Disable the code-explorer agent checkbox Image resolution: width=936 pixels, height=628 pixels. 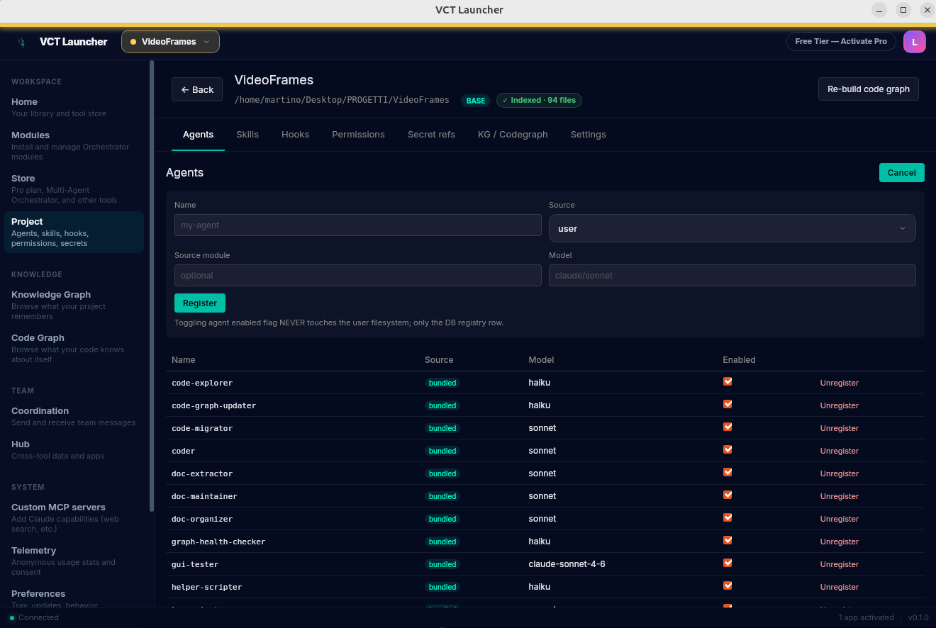(x=728, y=381)
